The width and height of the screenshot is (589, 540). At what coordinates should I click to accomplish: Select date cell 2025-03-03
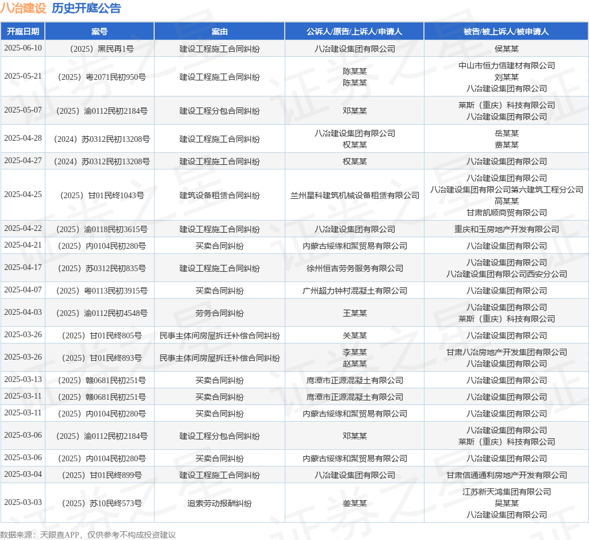tap(23, 503)
